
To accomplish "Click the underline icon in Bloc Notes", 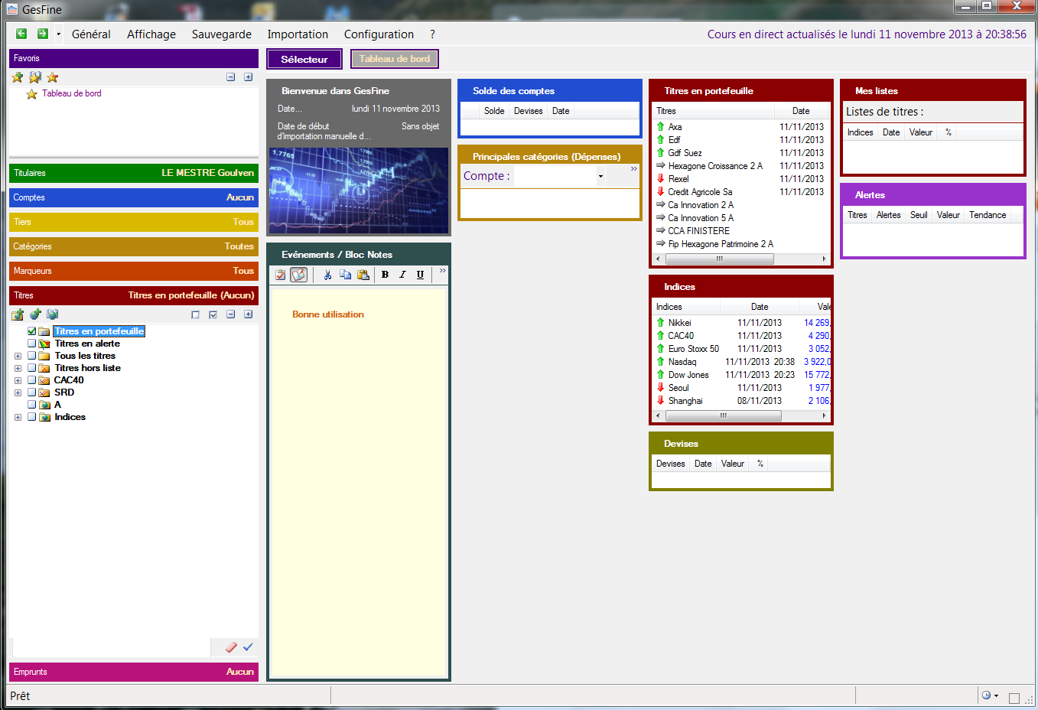I will (x=420, y=275).
